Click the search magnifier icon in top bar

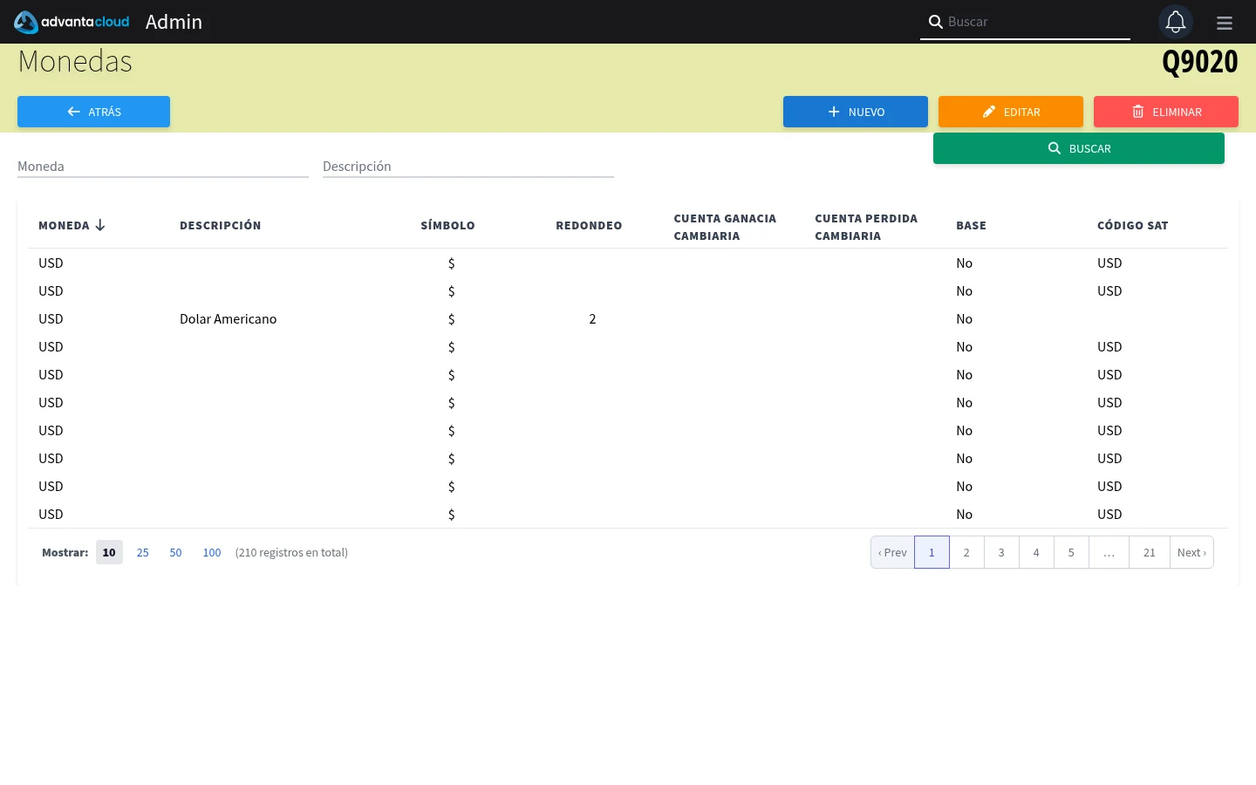pyautogui.click(x=935, y=22)
